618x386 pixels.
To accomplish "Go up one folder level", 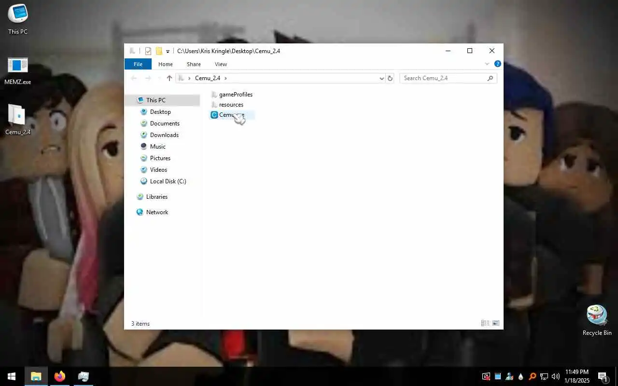I will click(169, 78).
